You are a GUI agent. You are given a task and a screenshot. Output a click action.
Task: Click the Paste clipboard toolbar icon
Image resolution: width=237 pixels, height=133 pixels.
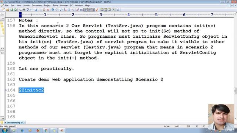tap(44, 10)
